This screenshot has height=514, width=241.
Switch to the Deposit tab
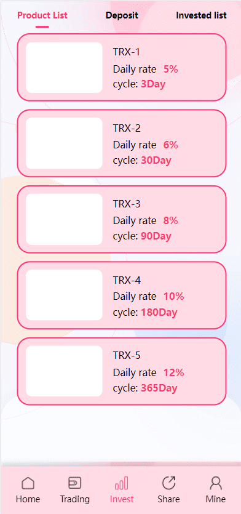(122, 15)
